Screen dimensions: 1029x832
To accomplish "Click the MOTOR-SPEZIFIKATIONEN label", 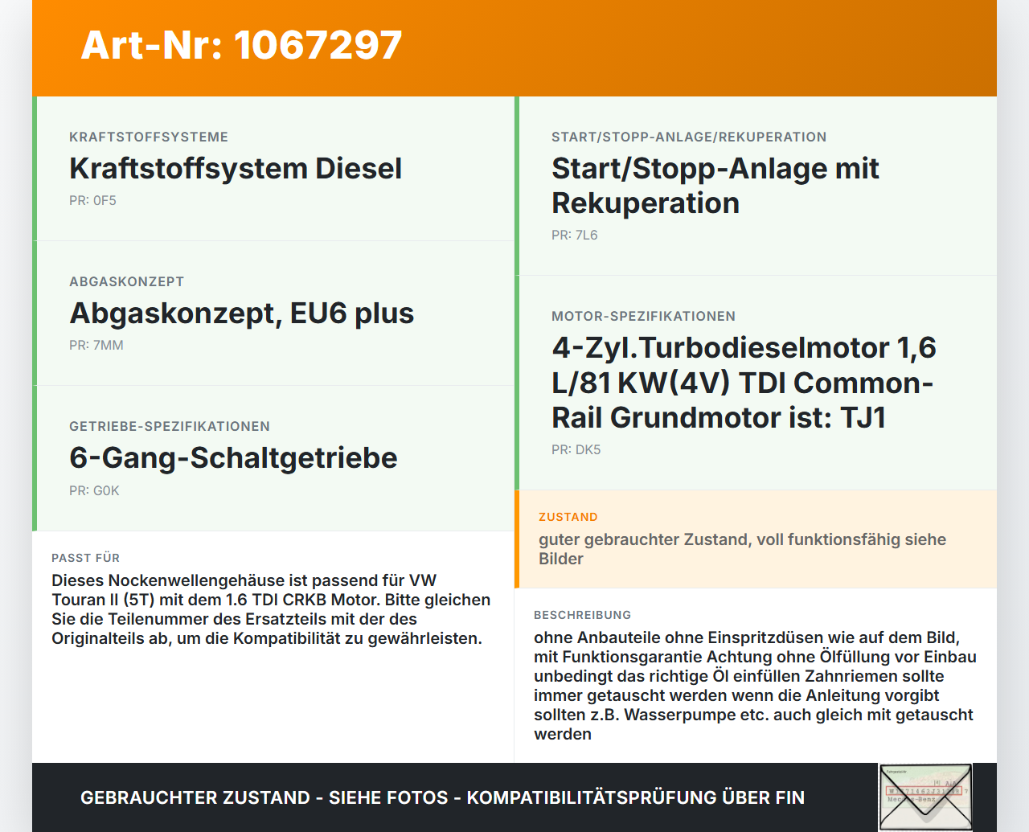I will (643, 316).
